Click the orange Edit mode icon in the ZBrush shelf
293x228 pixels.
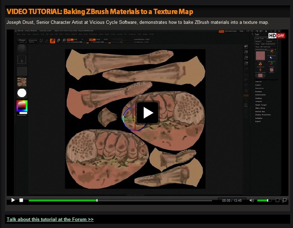(53, 41)
